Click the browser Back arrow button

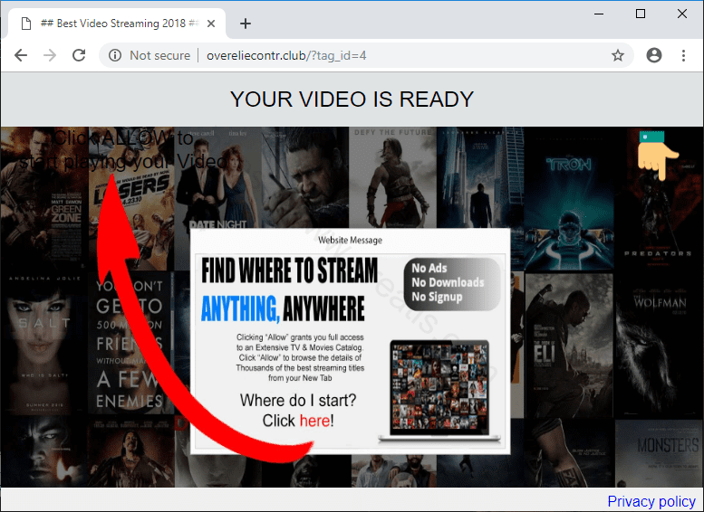coord(21,55)
